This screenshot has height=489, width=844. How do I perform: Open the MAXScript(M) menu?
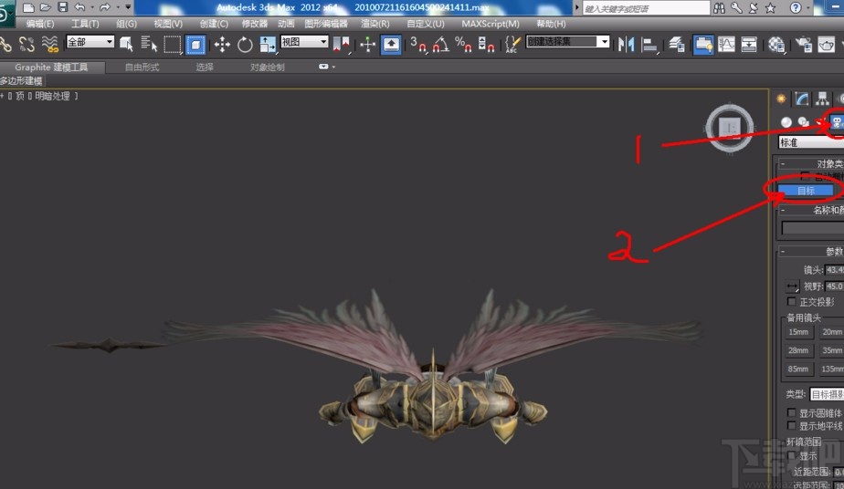(x=491, y=24)
